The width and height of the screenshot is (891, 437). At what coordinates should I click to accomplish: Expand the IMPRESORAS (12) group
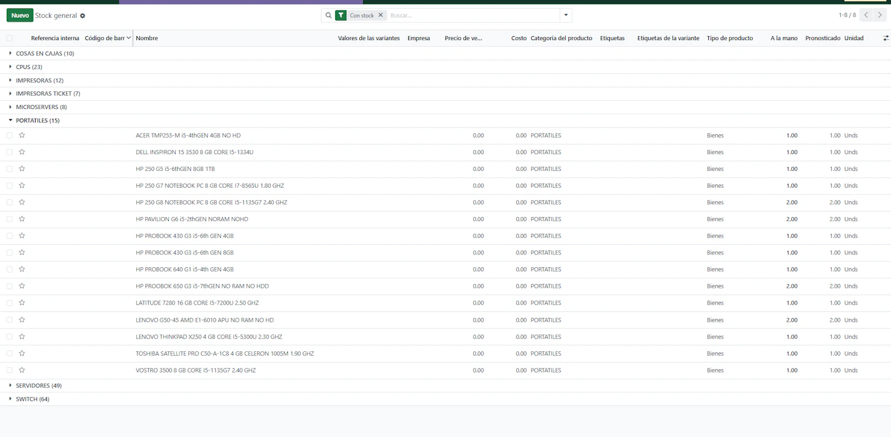tap(40, 80)
